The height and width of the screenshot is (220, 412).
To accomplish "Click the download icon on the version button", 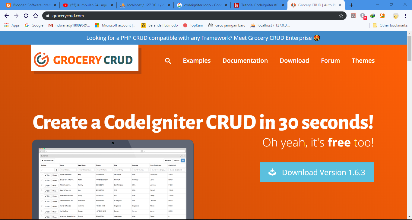I will coord(272,172).
